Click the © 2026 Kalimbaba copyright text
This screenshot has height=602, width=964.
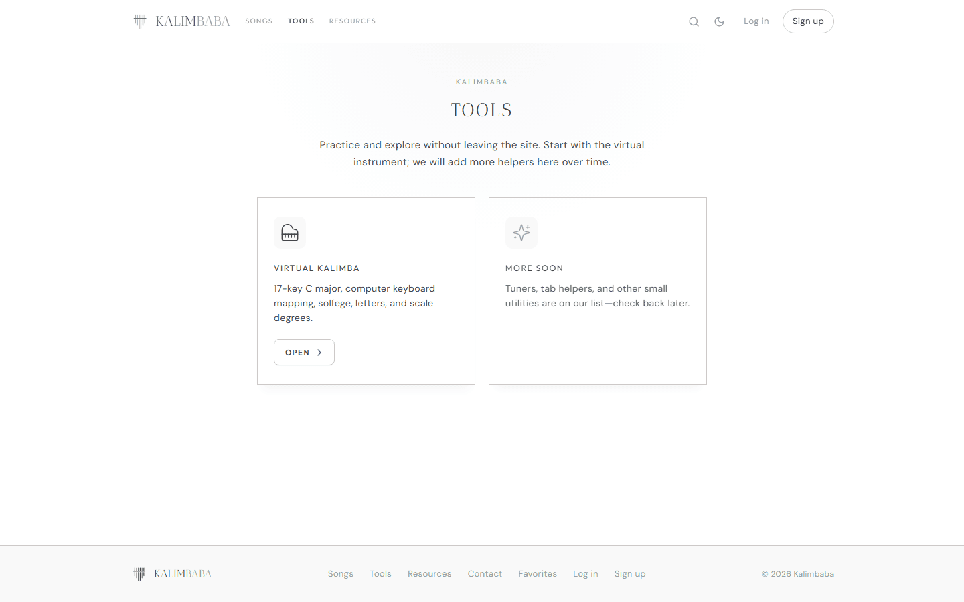[x=798, y=574]
